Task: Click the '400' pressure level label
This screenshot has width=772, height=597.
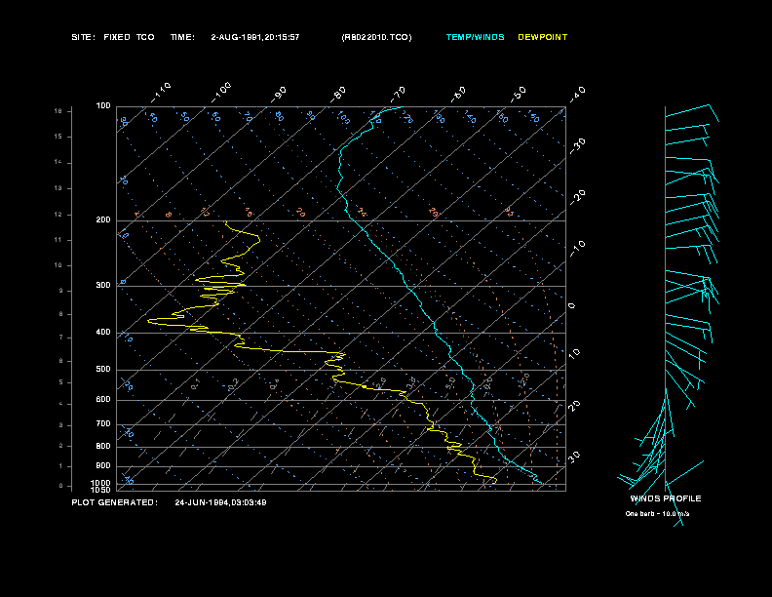Action: pyautogui.click(x=103, y=333)
